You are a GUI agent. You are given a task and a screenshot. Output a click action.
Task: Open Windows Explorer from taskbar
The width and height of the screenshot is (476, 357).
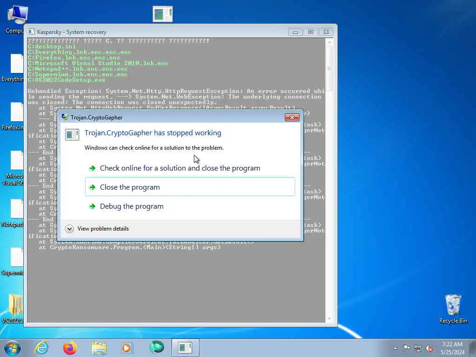click(x=99, y=348)
